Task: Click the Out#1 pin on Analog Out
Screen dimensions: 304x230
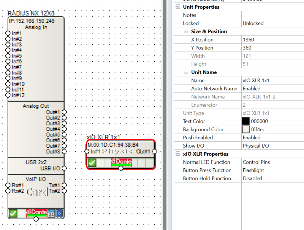Action: 64,112
